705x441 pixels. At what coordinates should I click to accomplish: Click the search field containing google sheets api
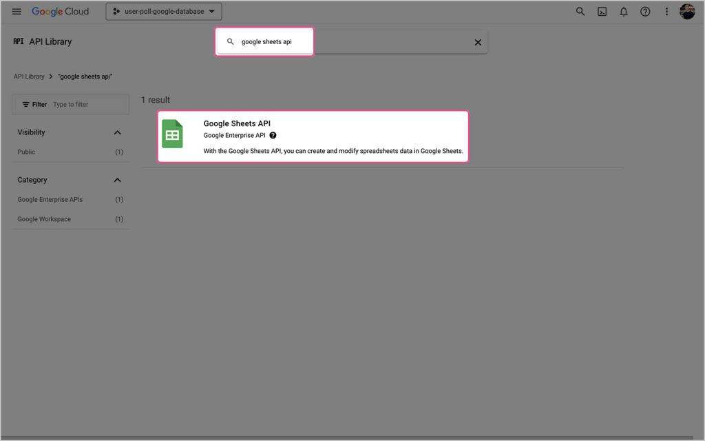(352, 42)
